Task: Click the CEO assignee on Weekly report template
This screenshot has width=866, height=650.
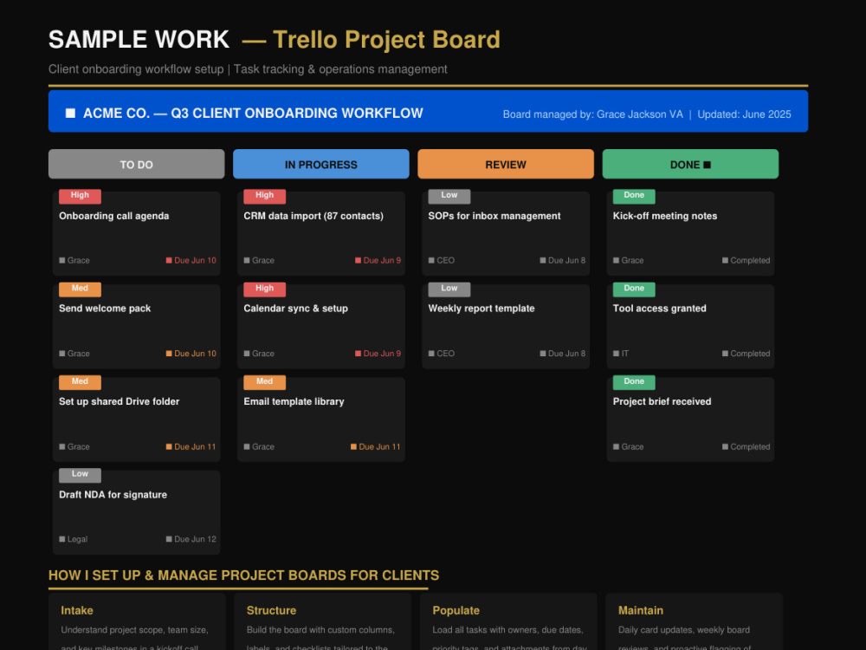Action: coord(442,354)
